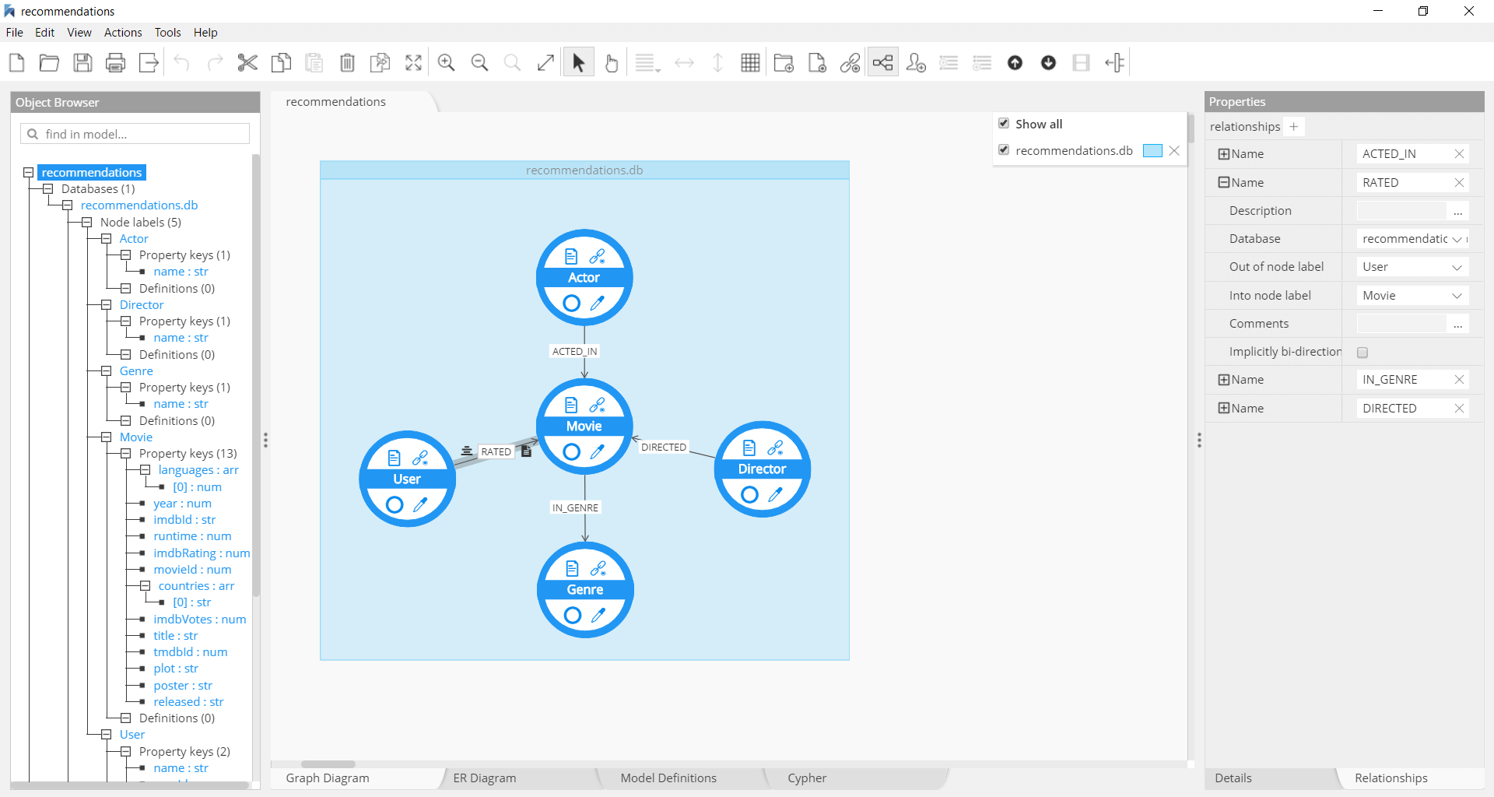Screen dimensions: 1494x797
Task: Click the collapse panel arrow icon in the toolbar
Action: coord(1114,63)
